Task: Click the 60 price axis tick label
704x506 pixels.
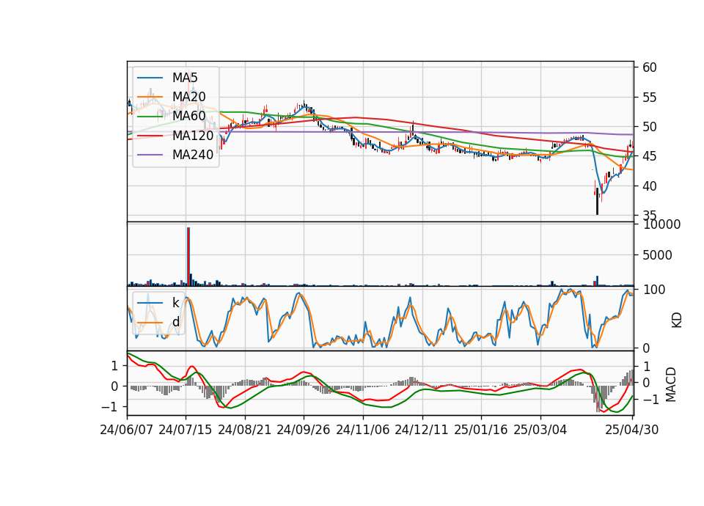Action: [x=650, y=67]
